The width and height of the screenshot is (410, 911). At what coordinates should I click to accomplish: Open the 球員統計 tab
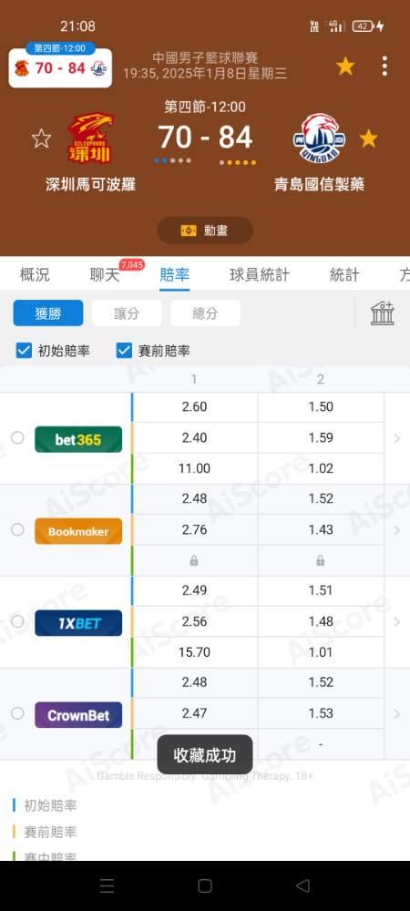coord(259,275)
